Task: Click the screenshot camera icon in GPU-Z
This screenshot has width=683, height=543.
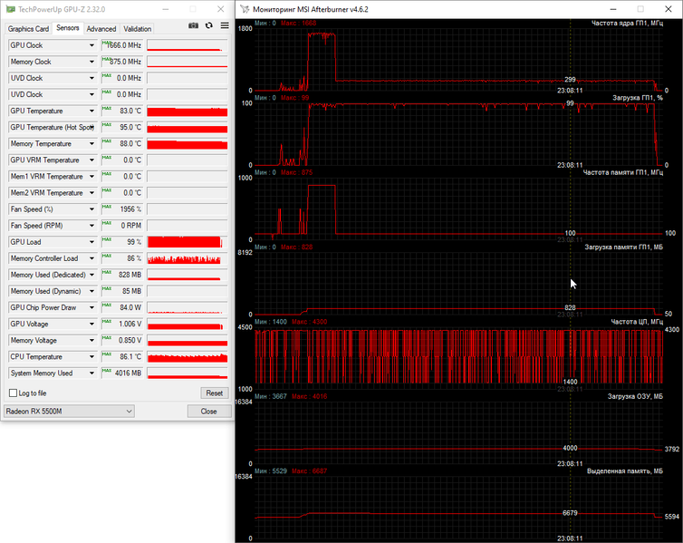Action: (193, 26)
